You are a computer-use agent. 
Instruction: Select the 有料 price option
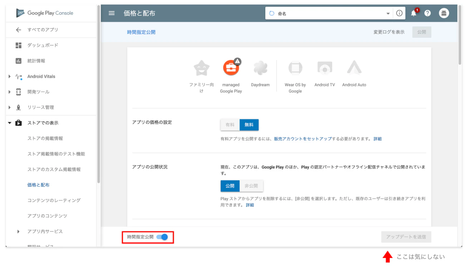pyautogui.click(x=230, y=125)
